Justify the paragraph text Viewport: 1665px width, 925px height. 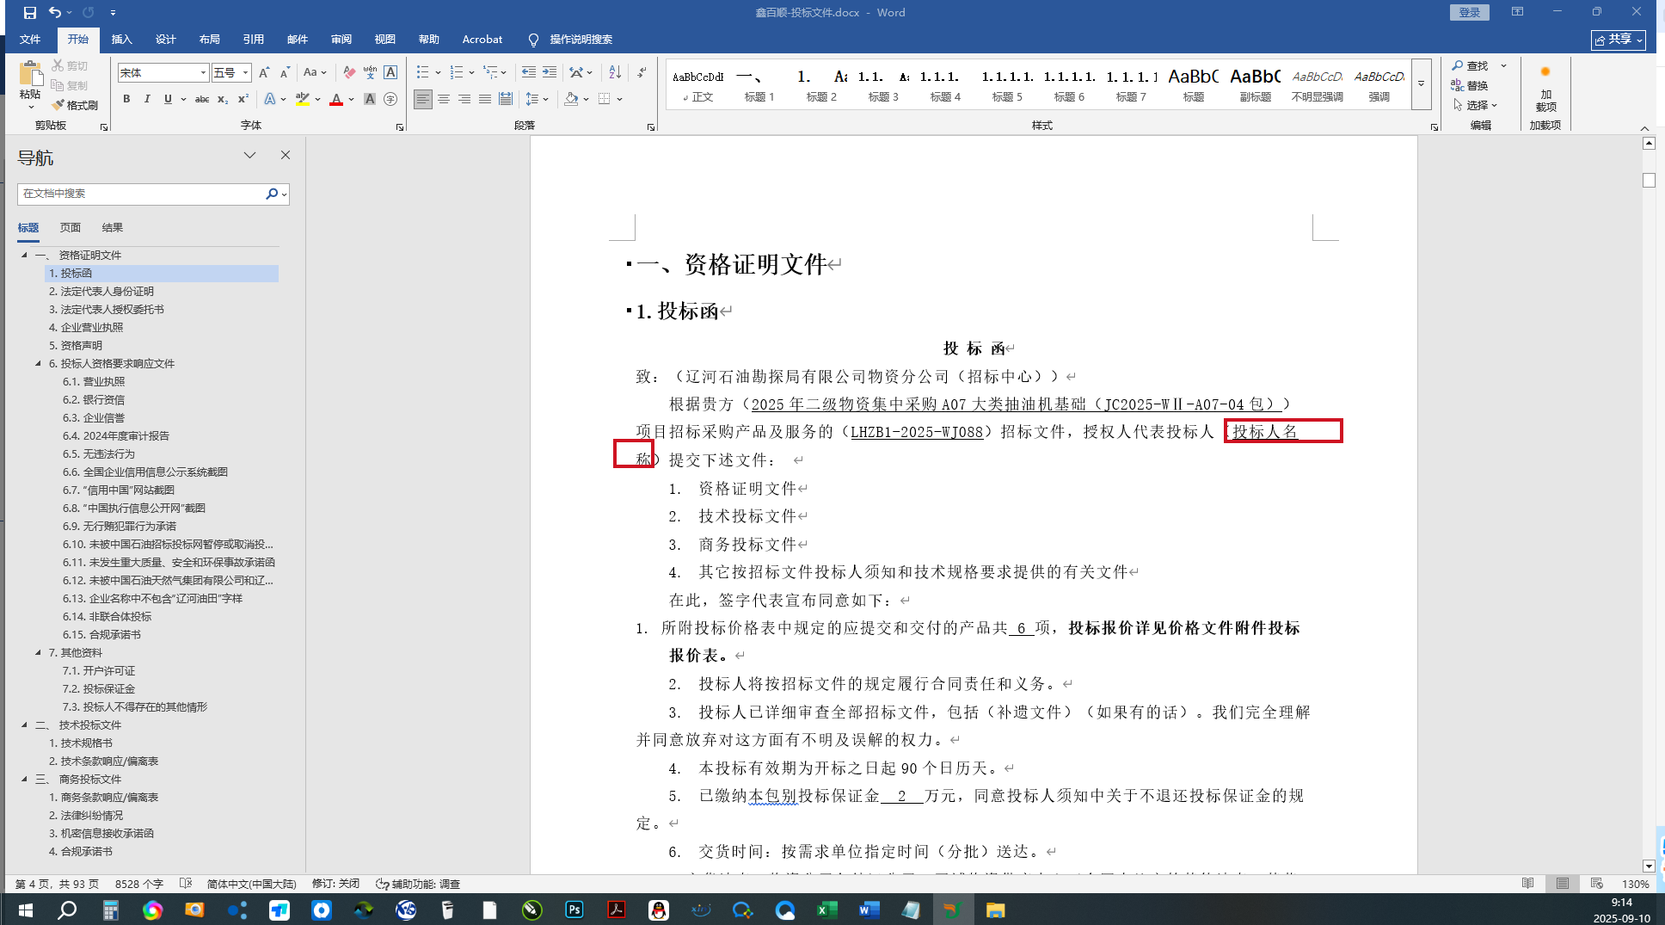pos(485,99)
